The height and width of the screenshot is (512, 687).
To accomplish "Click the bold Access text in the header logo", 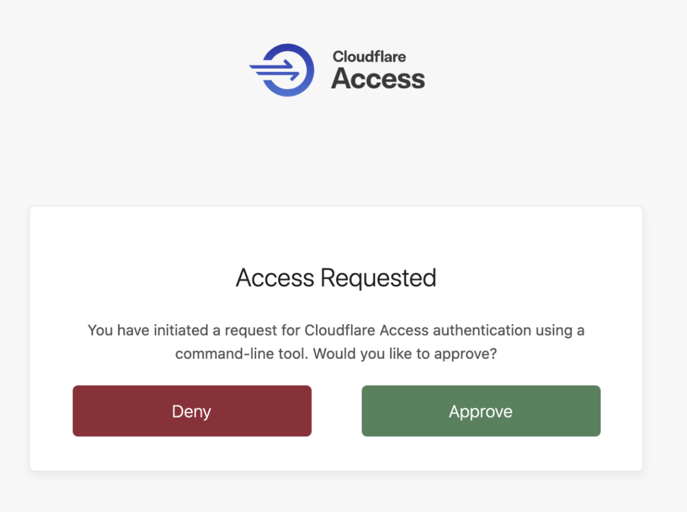I will click(378, 78).
